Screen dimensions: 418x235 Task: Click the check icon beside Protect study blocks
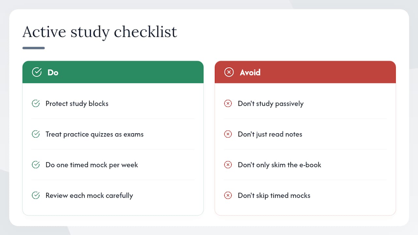(36, 103)
